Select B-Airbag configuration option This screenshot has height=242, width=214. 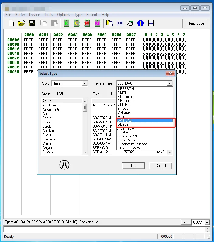(145, 132)
